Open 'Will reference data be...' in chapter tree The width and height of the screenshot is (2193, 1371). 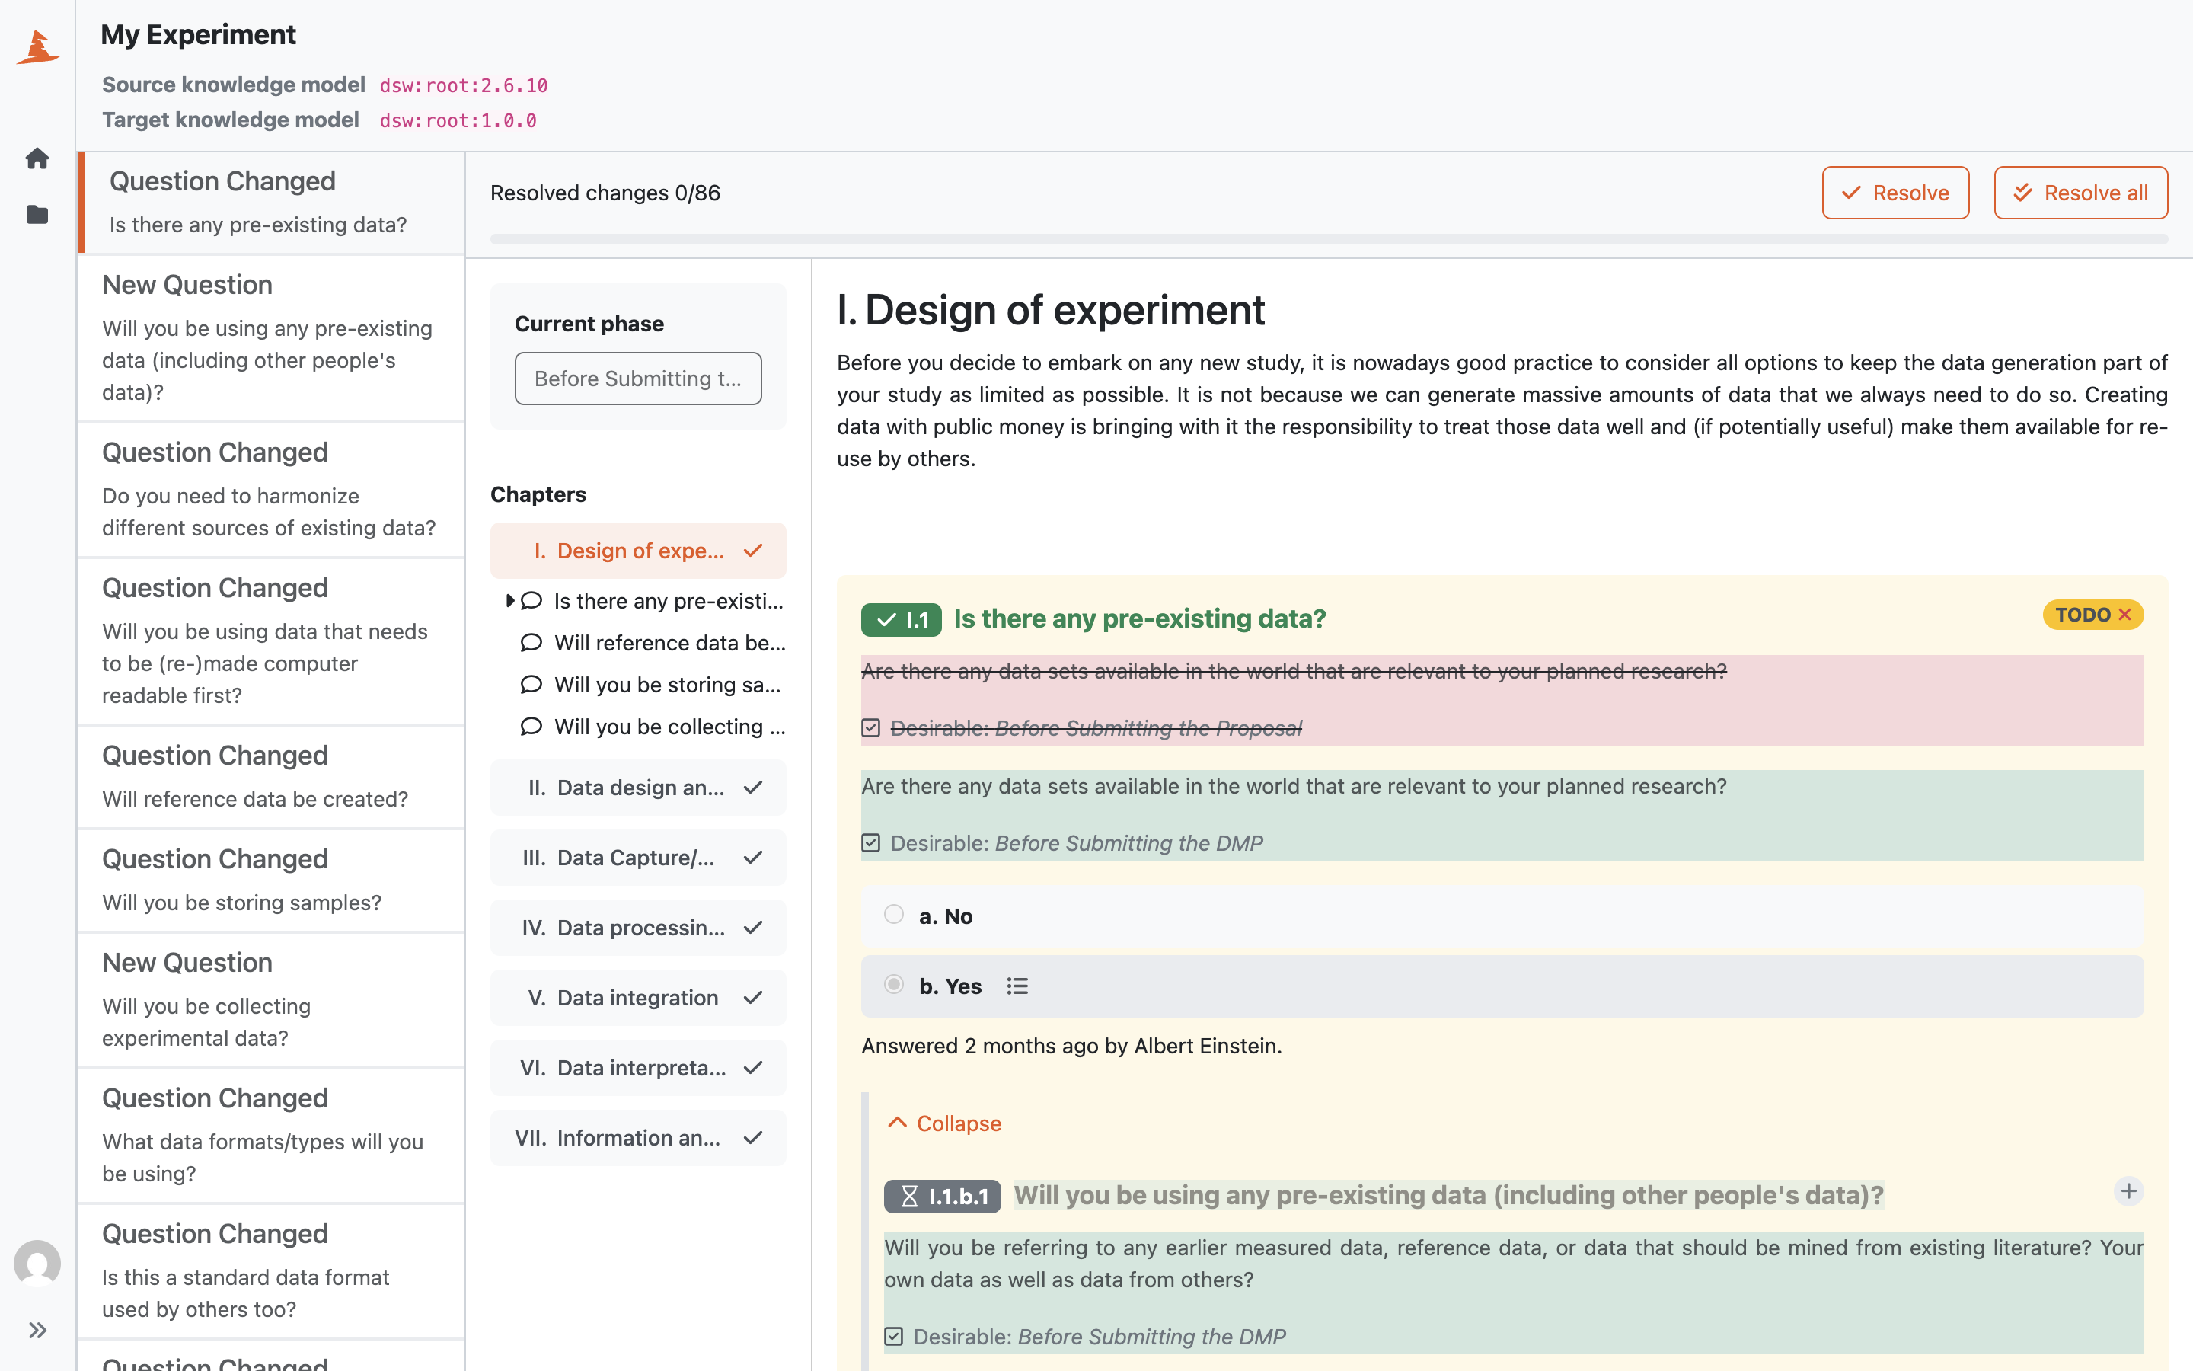(669, 643)
